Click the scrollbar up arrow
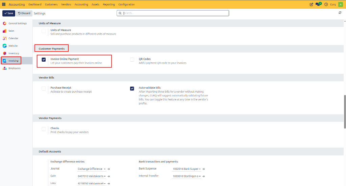The width and height of the screenshot is (346, 186). coord(345,21)
